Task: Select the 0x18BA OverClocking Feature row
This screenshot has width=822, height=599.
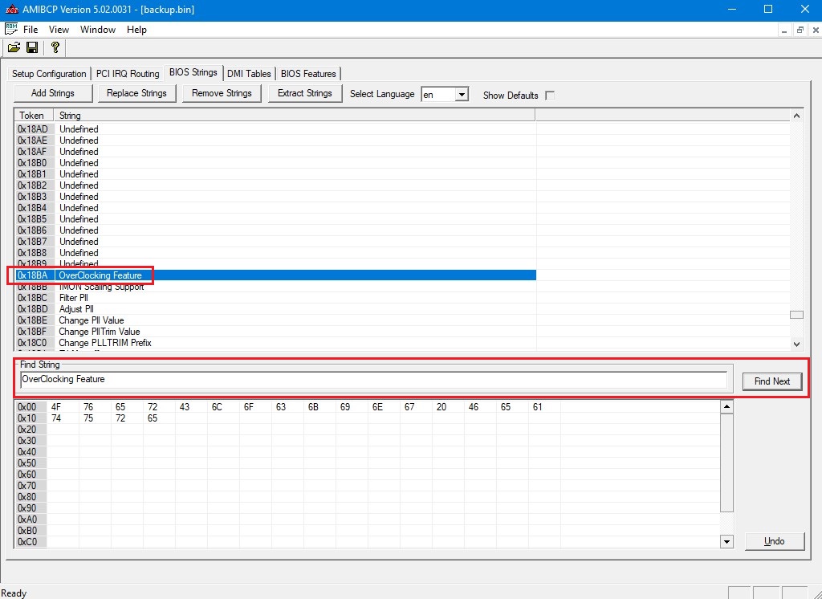Action: click(x=276, y=275)
